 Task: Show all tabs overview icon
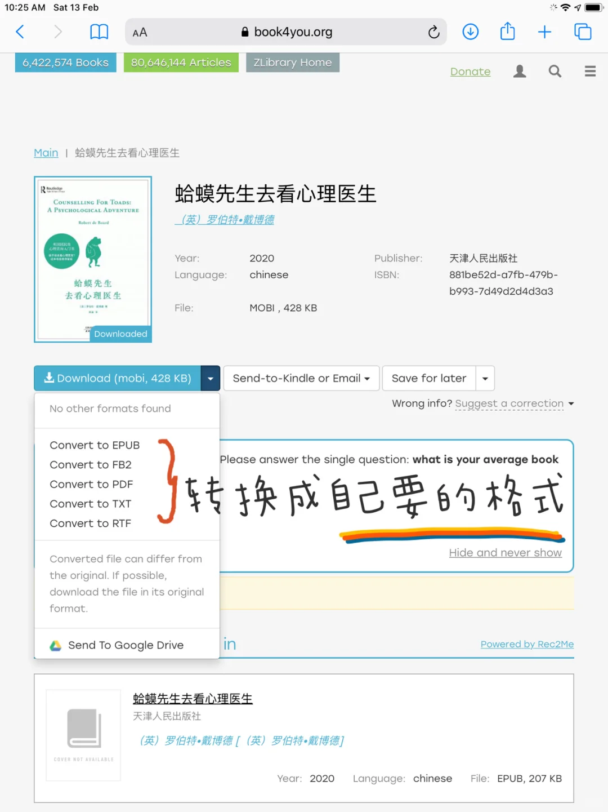[583, 32]
